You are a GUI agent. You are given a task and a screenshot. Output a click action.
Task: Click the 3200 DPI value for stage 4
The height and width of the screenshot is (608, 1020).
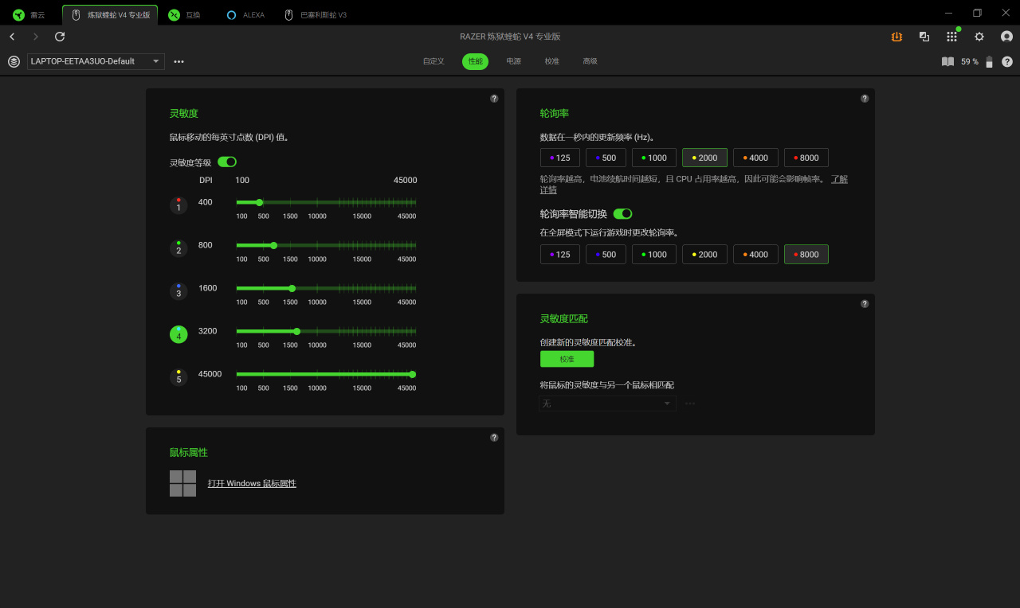point(207,331)
